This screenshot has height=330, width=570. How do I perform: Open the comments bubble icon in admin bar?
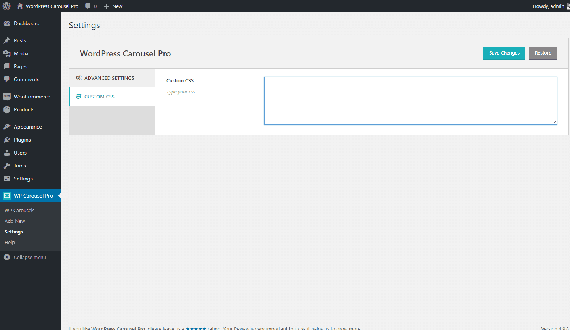pos(88,6)
